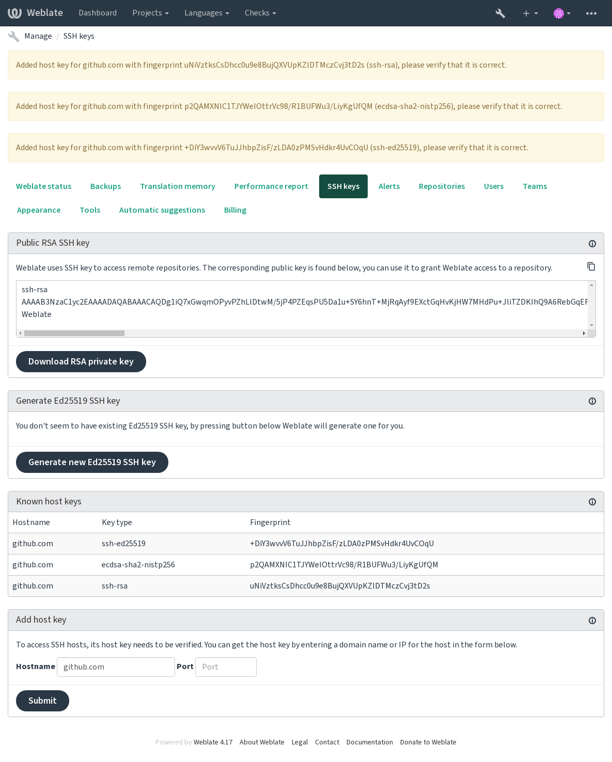The height and width of the screenshot is (762, 612).
Task: Click the Weblate logo in navbar
Action: (x=35, y=13)
